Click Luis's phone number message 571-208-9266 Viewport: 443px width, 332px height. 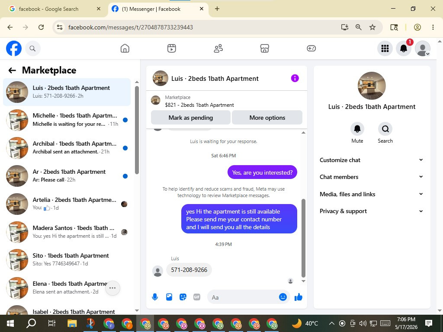189,270
